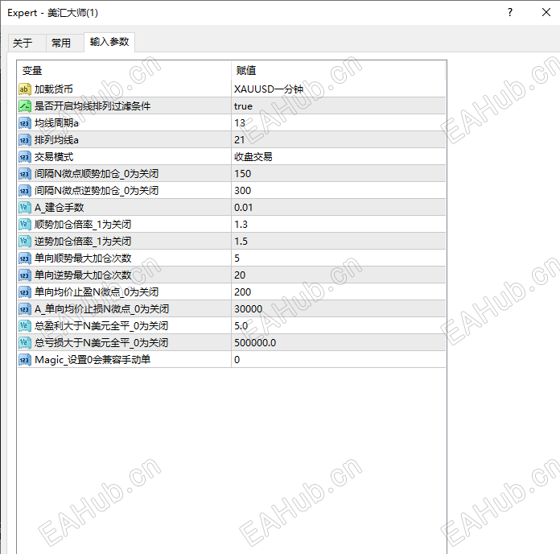Open the 收盘交易 mode dropdown cell

(339, 157)
